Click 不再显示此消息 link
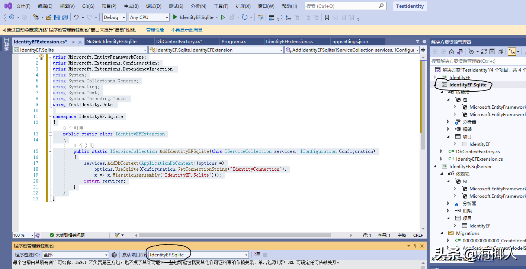 187,30
